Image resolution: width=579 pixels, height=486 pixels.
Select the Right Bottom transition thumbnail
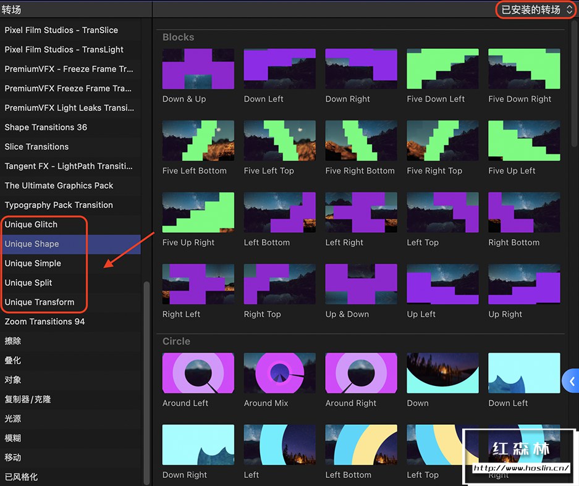524,212
